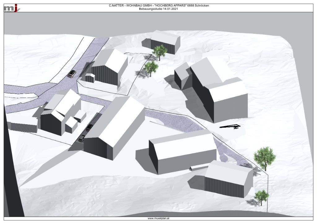Click the second tree along the upper path

(x=151, y=68)
